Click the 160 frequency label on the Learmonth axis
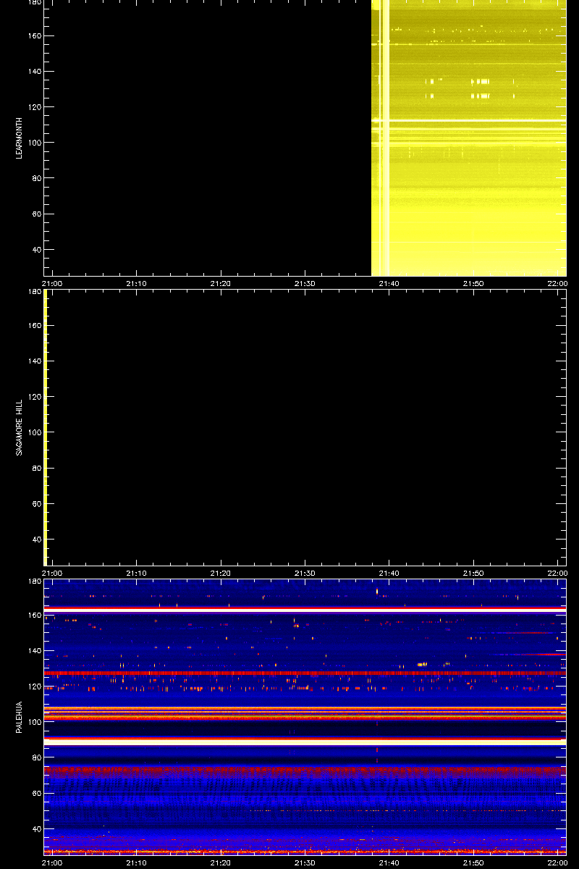This screenshot has height=869, width=579. click(x=33, y=36)
